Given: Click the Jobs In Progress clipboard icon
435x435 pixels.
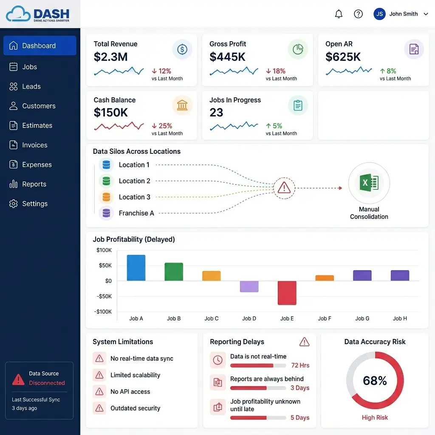Looking at the screenshot, I should click(298, 105).
